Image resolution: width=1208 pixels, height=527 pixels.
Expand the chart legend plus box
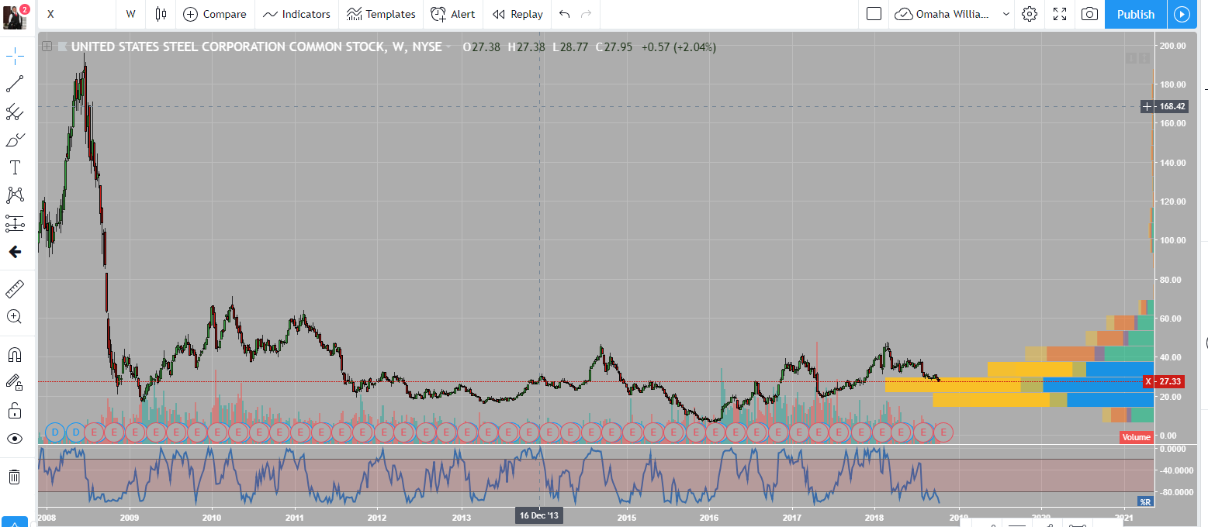coord(47,46)
